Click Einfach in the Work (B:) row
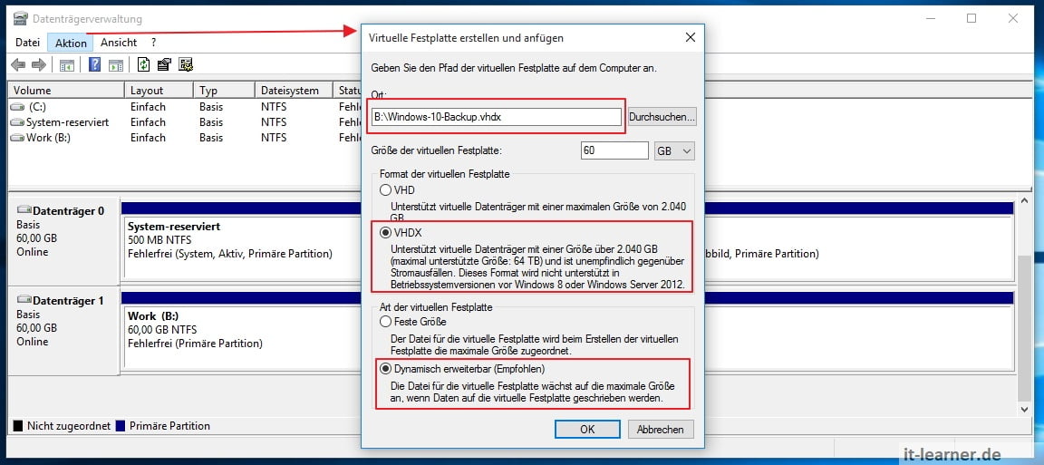1044x465 pixels. click(x=148, y=138)
